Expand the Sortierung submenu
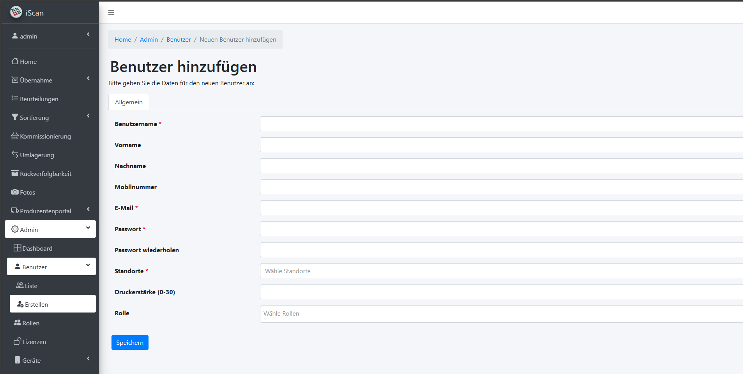This screenshot has width=743, height=374. [x=88, y=116]
